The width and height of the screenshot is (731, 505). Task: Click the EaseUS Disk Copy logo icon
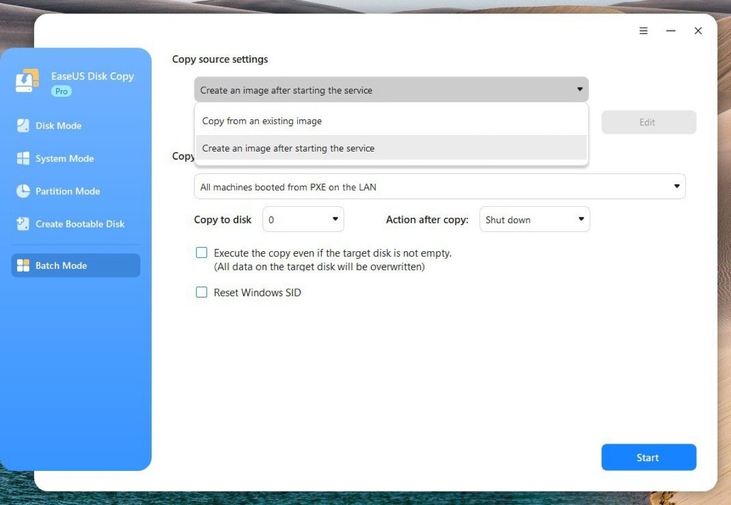click(x=27, y=82)
